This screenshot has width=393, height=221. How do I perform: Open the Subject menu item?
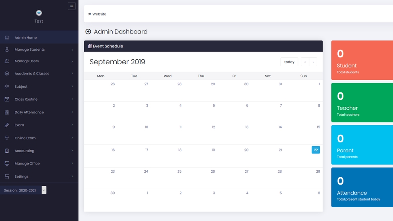tap(21, 87)
